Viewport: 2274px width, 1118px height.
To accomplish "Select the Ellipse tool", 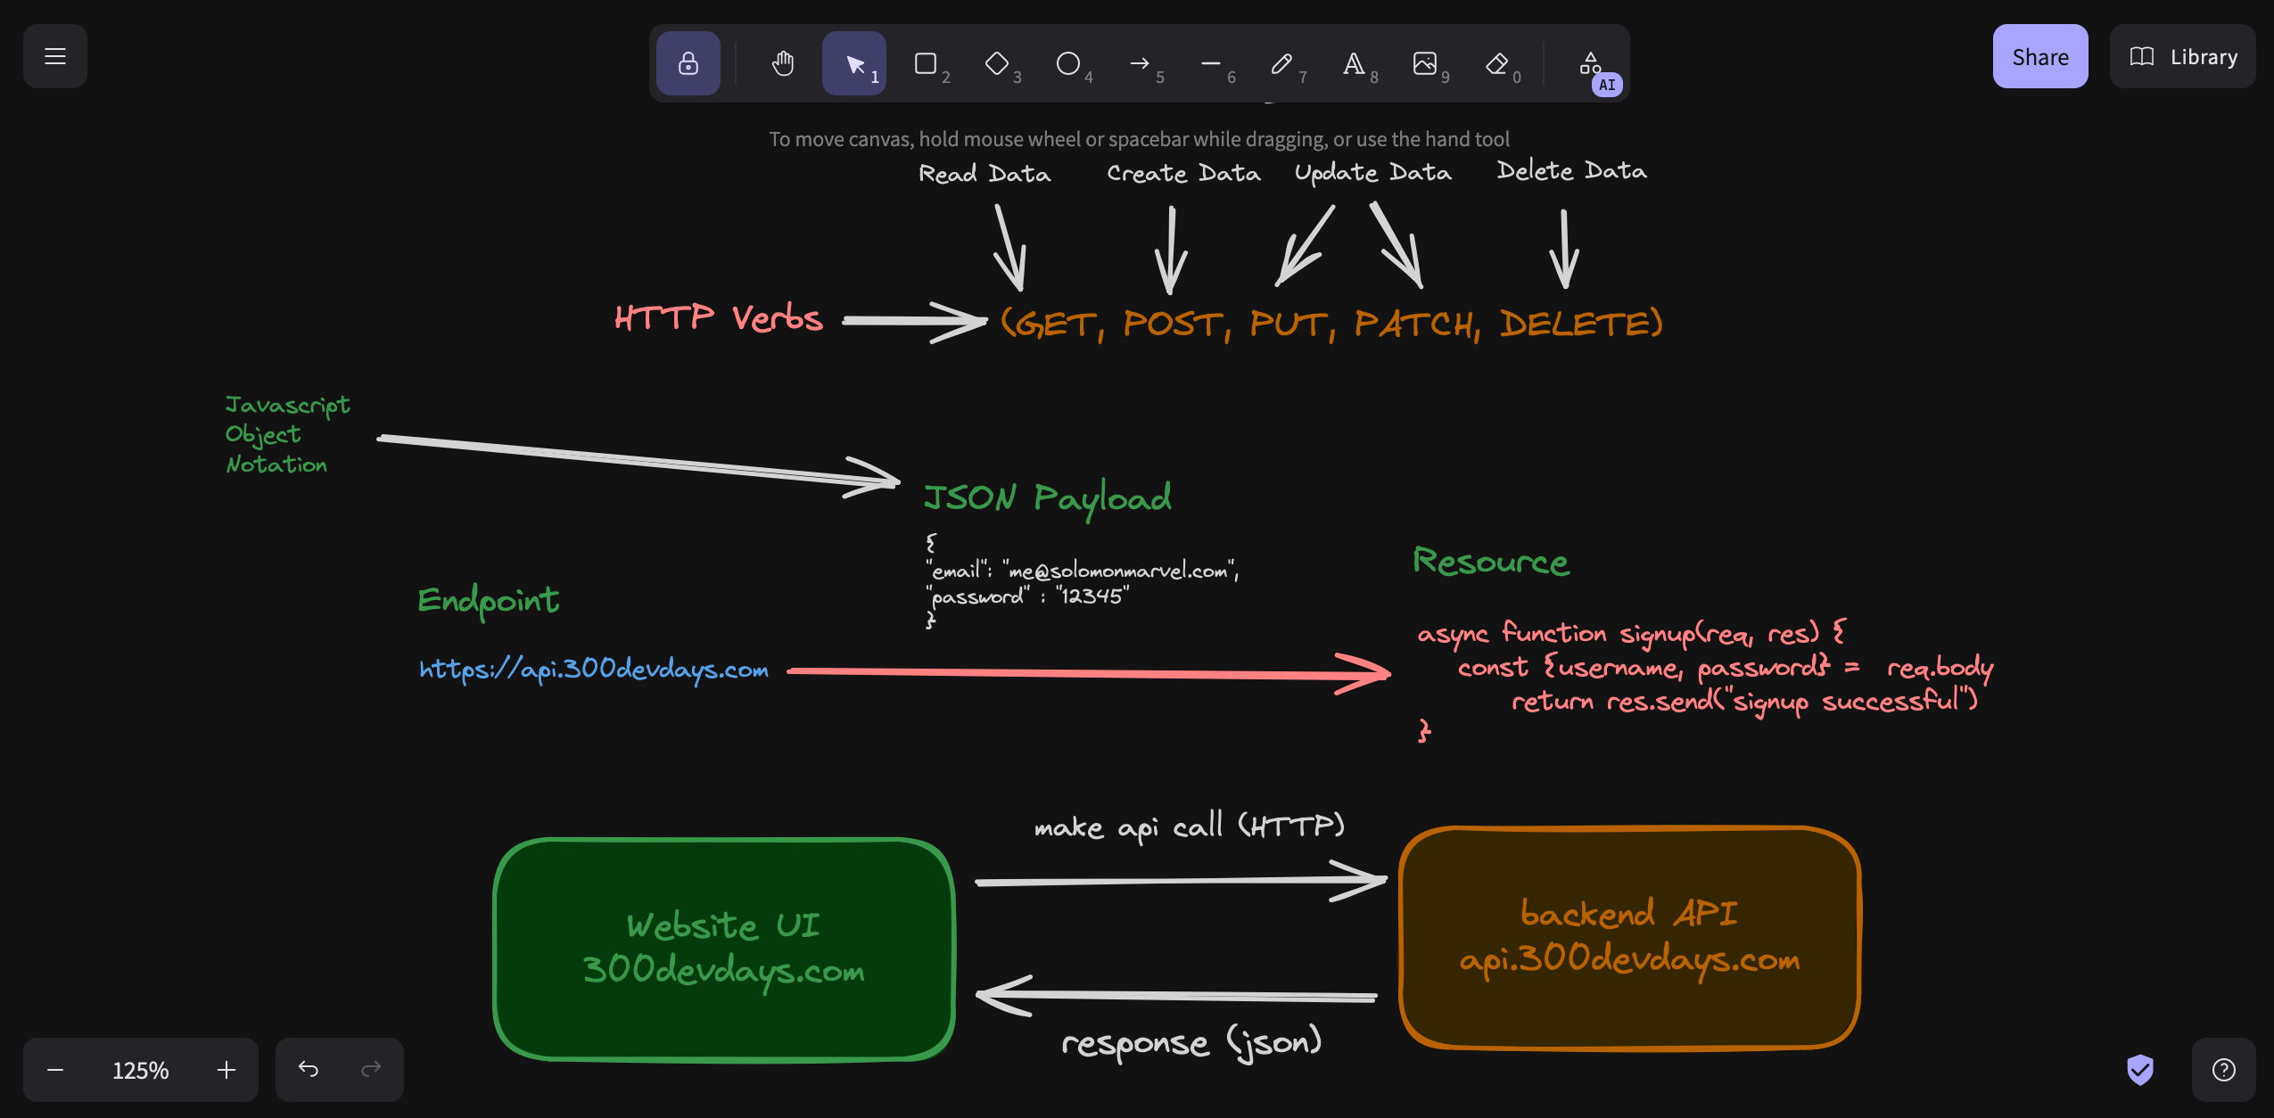I will pyautogui.click(x=1067, y=63).
